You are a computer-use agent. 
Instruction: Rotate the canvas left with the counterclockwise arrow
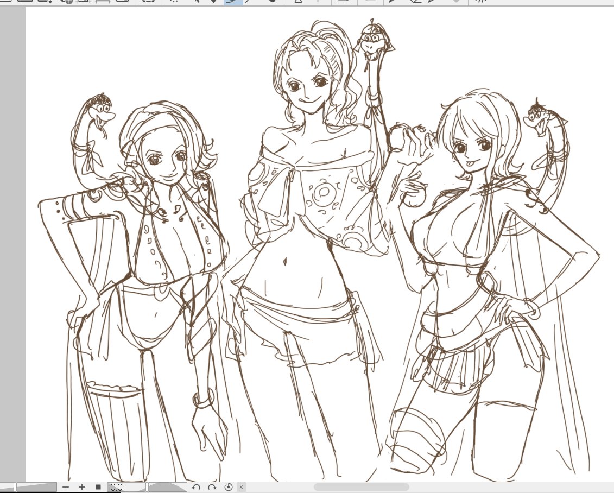pos(196,487)
